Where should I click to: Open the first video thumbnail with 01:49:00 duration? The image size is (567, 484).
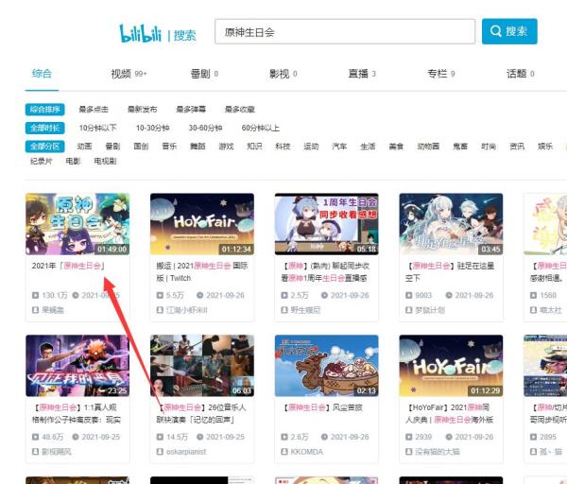77,224
